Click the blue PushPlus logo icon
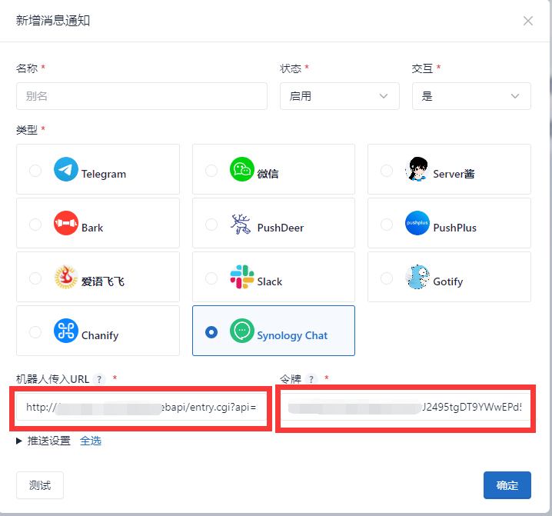Viewport: 552px width, 516px height. [x=417, y=223]
